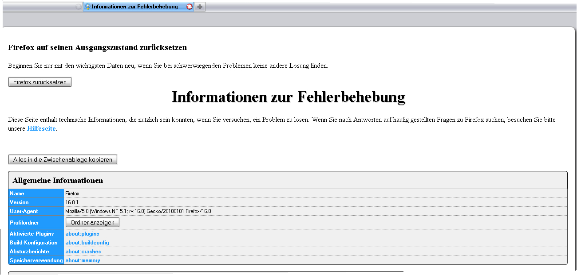The width and height of the screenshot is (581, 279).
Task: Click the Firefox zurücksetzen button
Action: [40, 82]
